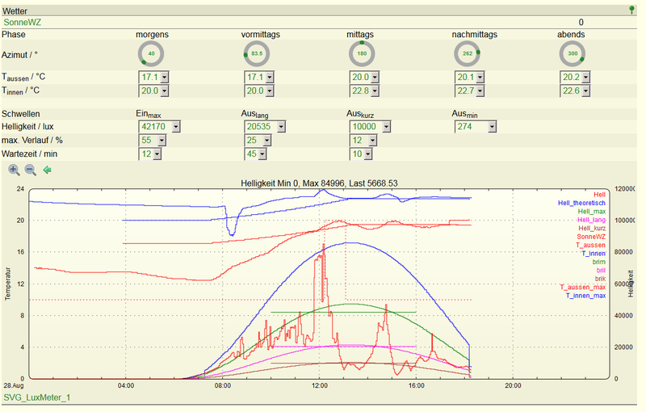Image resolution: width=646 pixels, height=412 pixels.
Task: Open the Aus lang Helligkeit dropdown 20535
Action: 265,127
